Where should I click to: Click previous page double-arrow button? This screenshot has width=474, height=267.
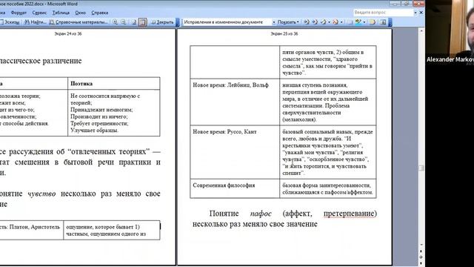(x=421, y=251)
